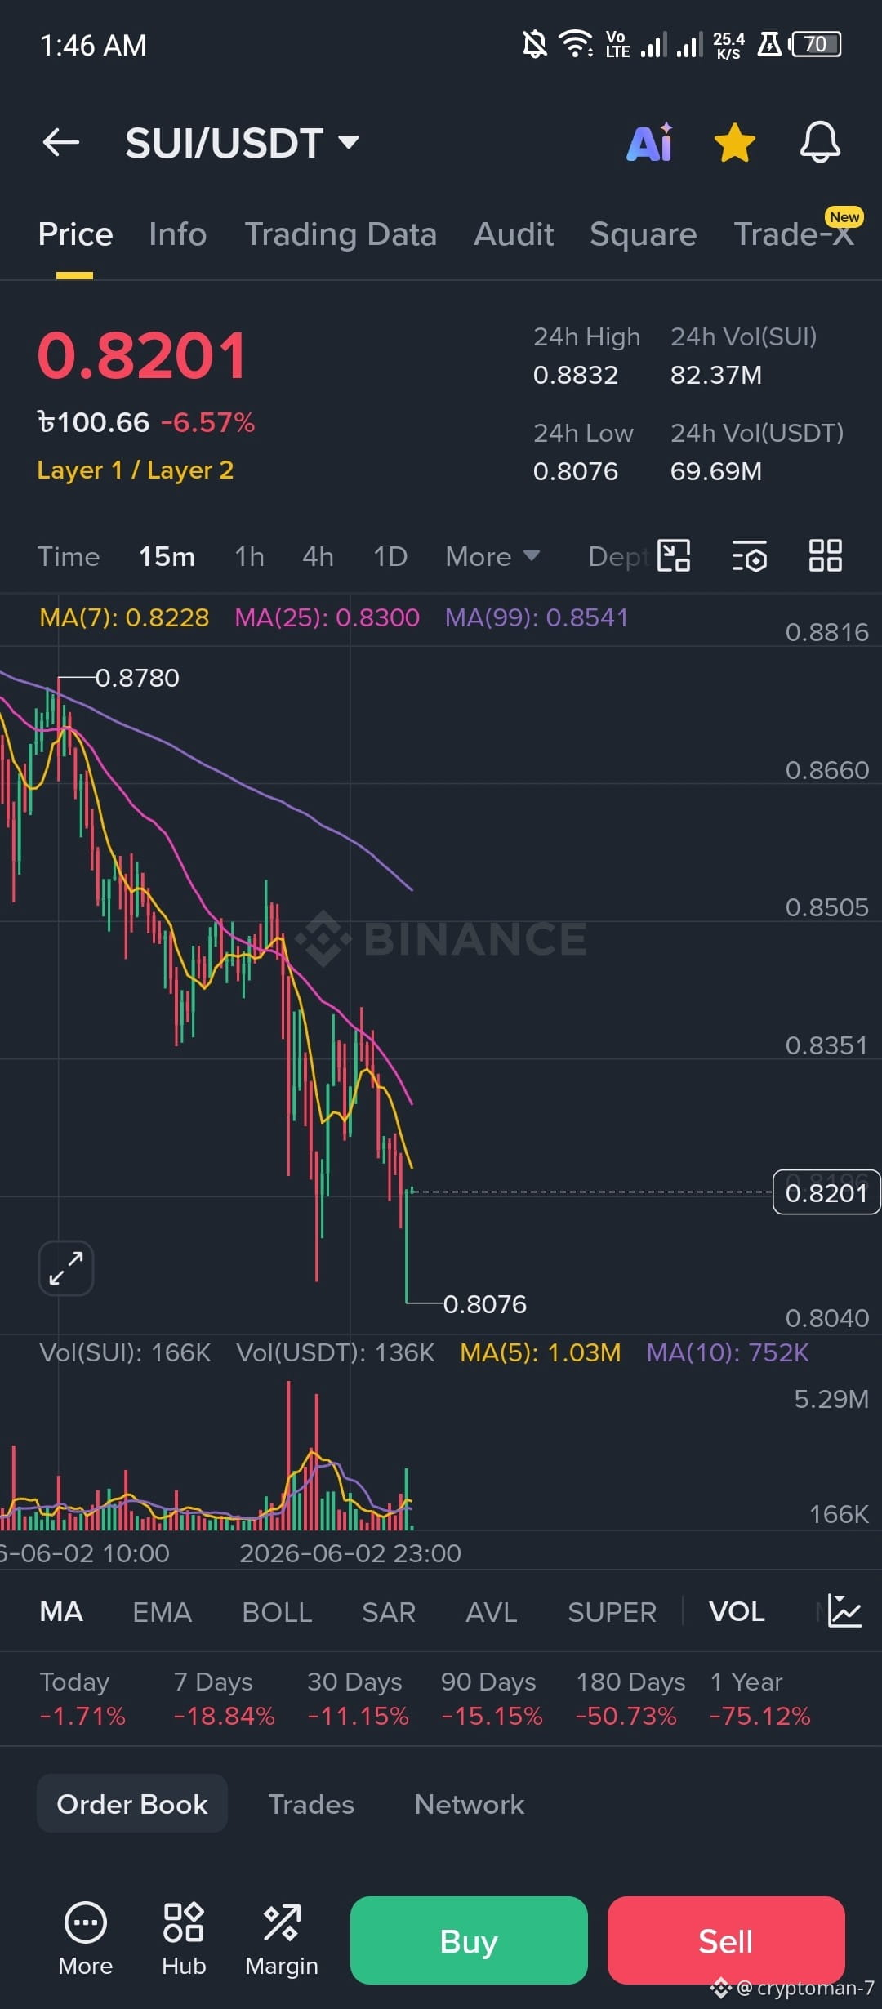Tap the 24h High value 0.8832
882x2009 pixels.
coord(576,375)
